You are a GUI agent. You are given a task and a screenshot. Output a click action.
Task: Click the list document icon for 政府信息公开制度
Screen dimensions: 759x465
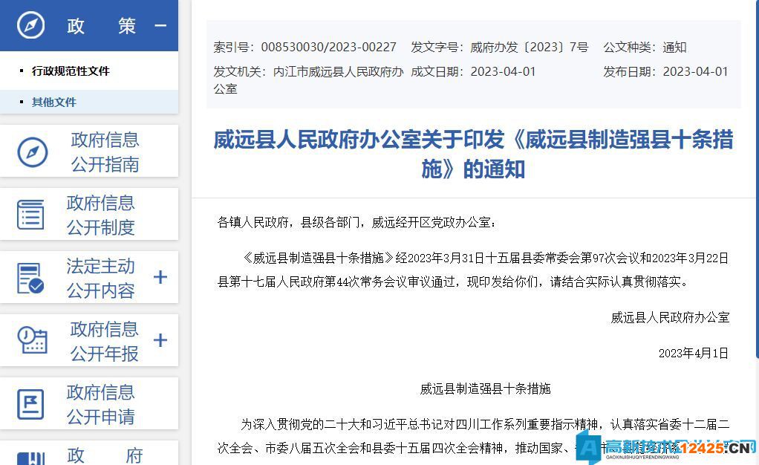(x=30, y=215)
